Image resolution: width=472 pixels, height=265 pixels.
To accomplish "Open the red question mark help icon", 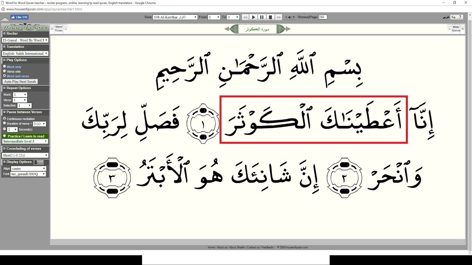I will tap(460, 17).
